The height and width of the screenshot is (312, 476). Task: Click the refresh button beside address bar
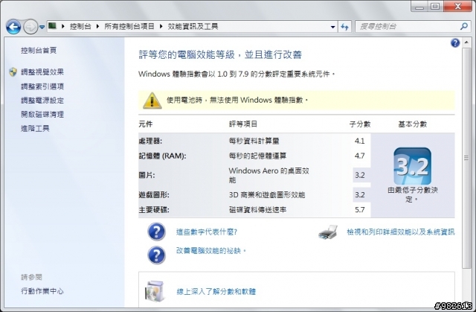344,27
